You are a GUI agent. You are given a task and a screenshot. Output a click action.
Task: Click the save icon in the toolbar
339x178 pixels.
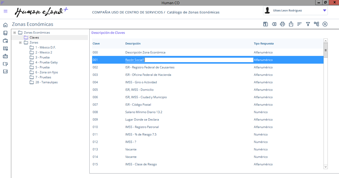[265, 24]
